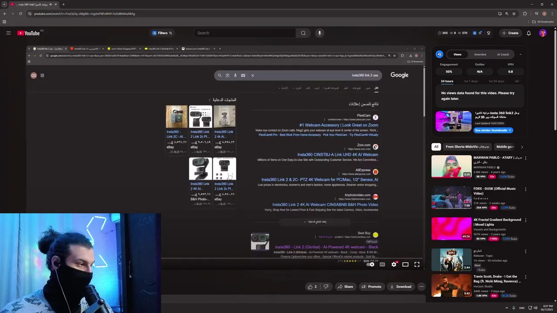This screenshot has width=557, height=313.
Task: Open a new browser tab
Action: click(64, 4)
